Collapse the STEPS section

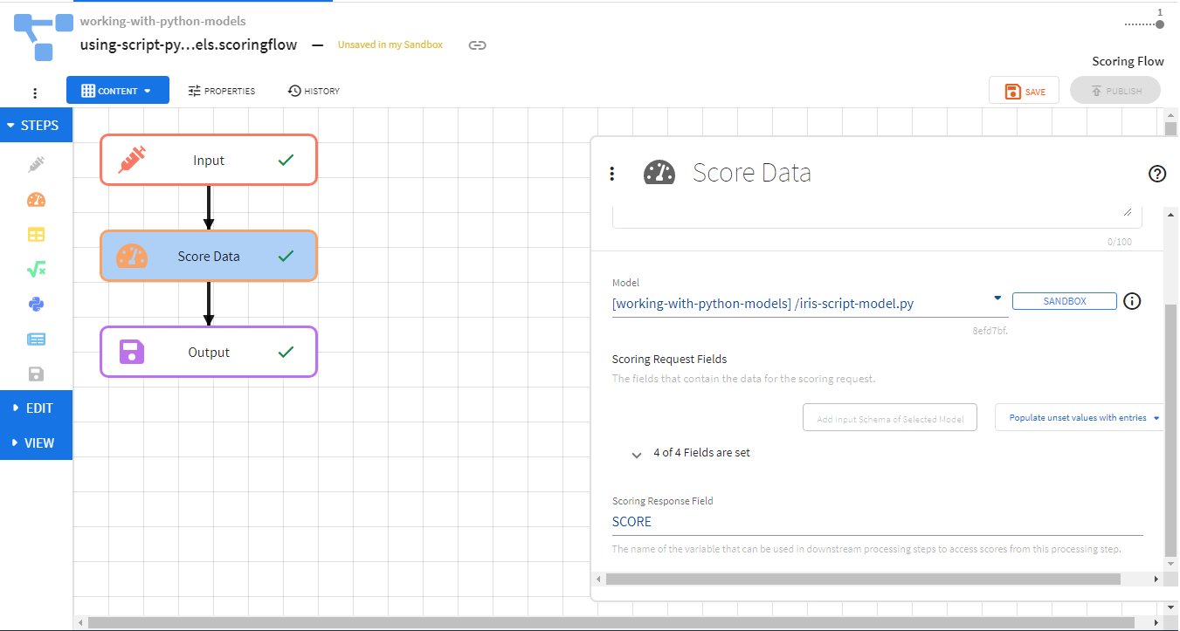pyautogui.click(x=36, y=126)
